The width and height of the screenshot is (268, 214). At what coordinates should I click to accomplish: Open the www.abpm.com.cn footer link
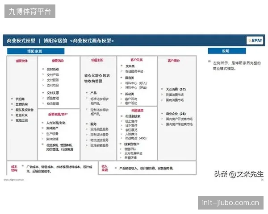click(x=14, y=180)
